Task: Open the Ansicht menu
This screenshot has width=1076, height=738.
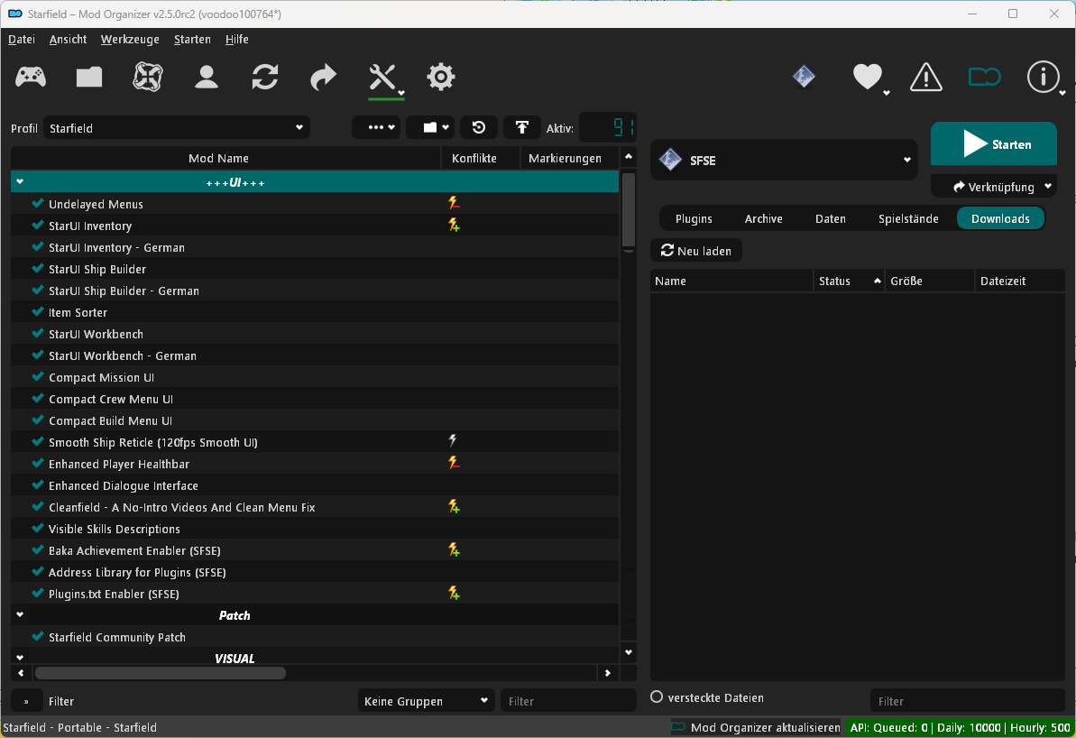Action: (68, 39)
